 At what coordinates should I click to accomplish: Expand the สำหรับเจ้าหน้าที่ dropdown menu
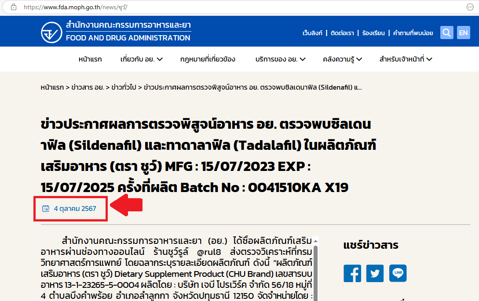(x=406, y=59)
